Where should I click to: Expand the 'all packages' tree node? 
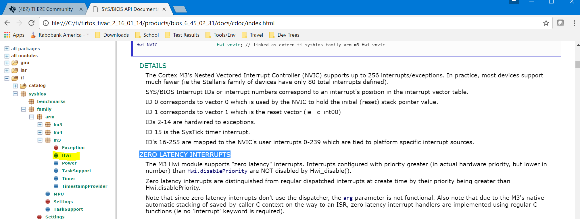[x=7, y=49]
